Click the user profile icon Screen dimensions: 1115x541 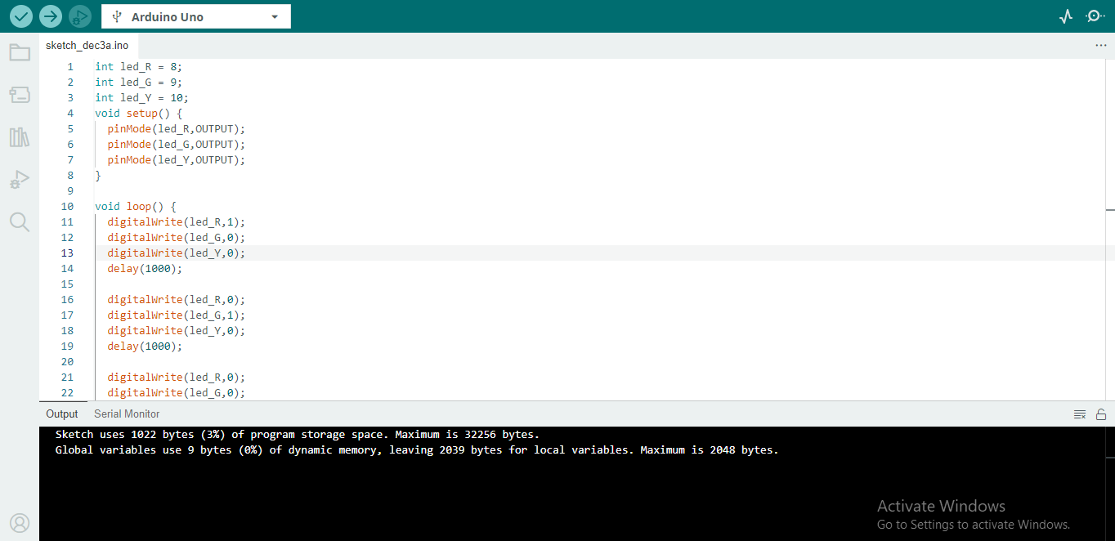point(20,522)
